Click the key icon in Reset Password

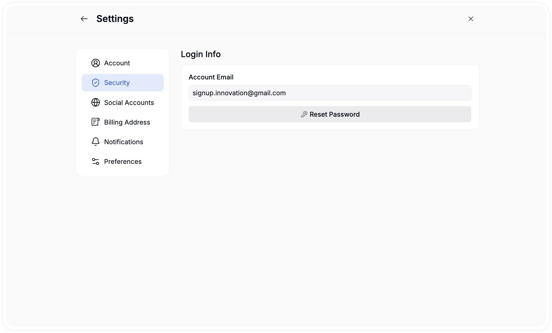(x=304, y=114)
